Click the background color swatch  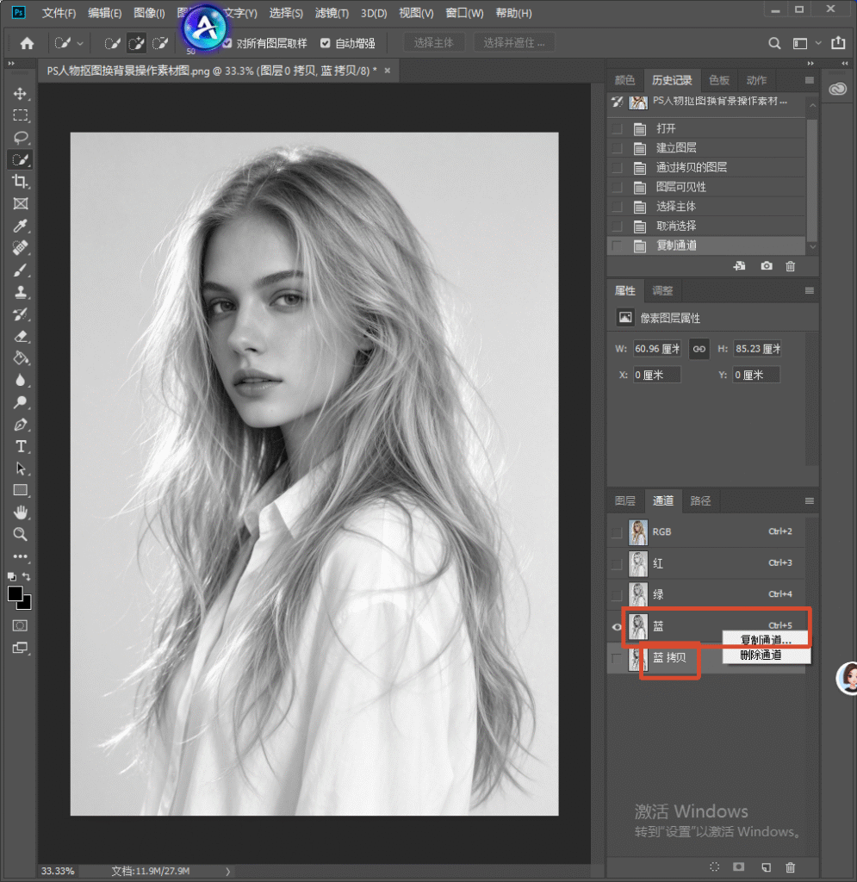tap(26, 604)
